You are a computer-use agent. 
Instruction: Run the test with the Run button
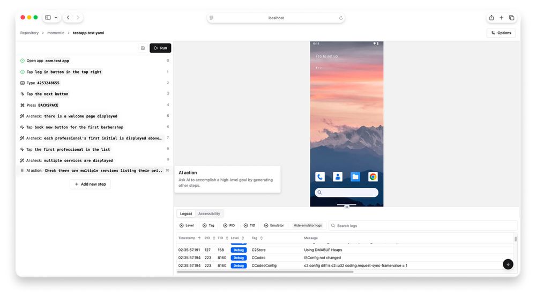pyautogui.click(x=160, y=48)
